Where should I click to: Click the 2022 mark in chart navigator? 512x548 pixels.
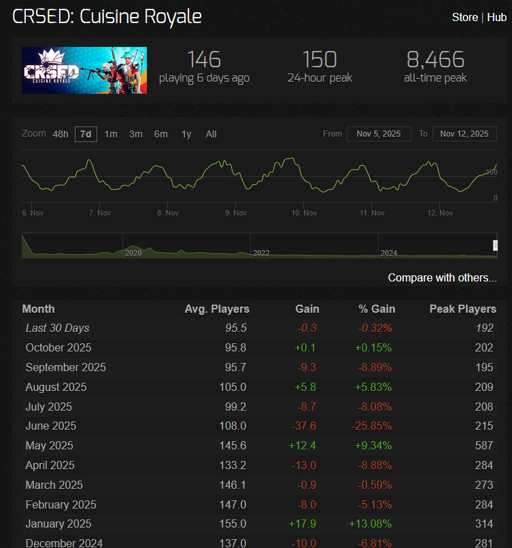[261, 253]
